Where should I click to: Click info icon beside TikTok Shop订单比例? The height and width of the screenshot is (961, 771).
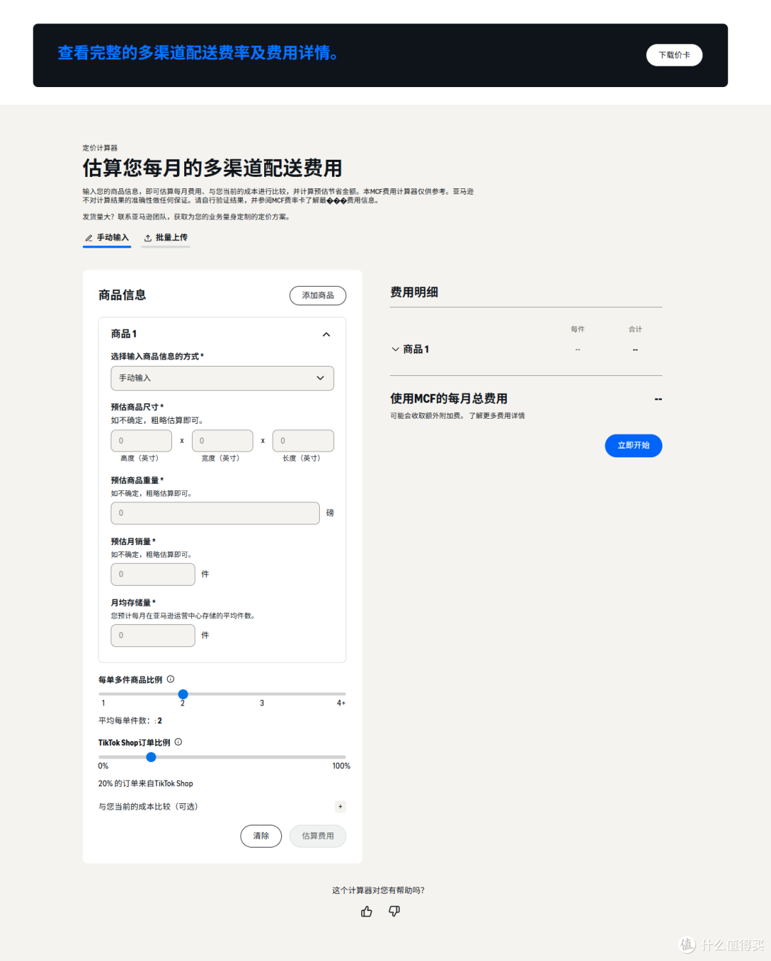pos(178,742)
